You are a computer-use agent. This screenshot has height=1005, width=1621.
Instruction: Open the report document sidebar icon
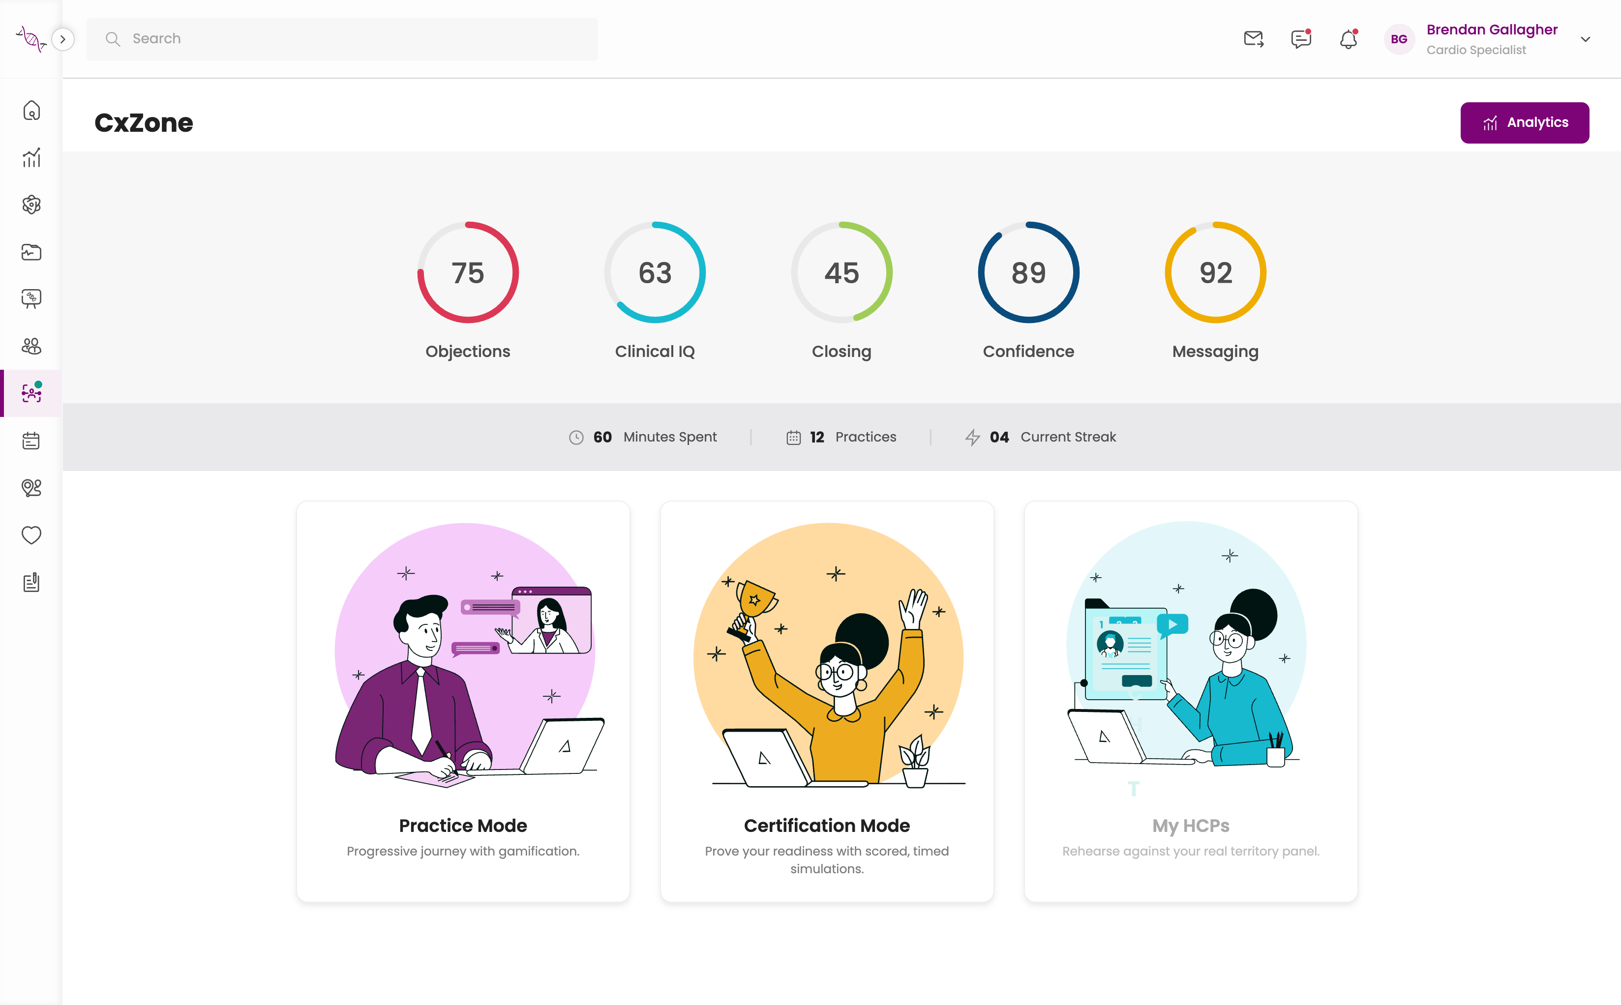click(31, 582)
